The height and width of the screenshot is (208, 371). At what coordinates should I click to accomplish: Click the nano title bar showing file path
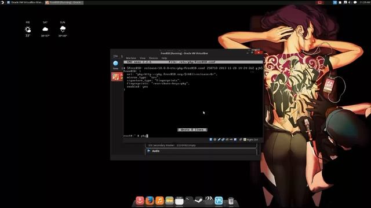pos(193,62)
